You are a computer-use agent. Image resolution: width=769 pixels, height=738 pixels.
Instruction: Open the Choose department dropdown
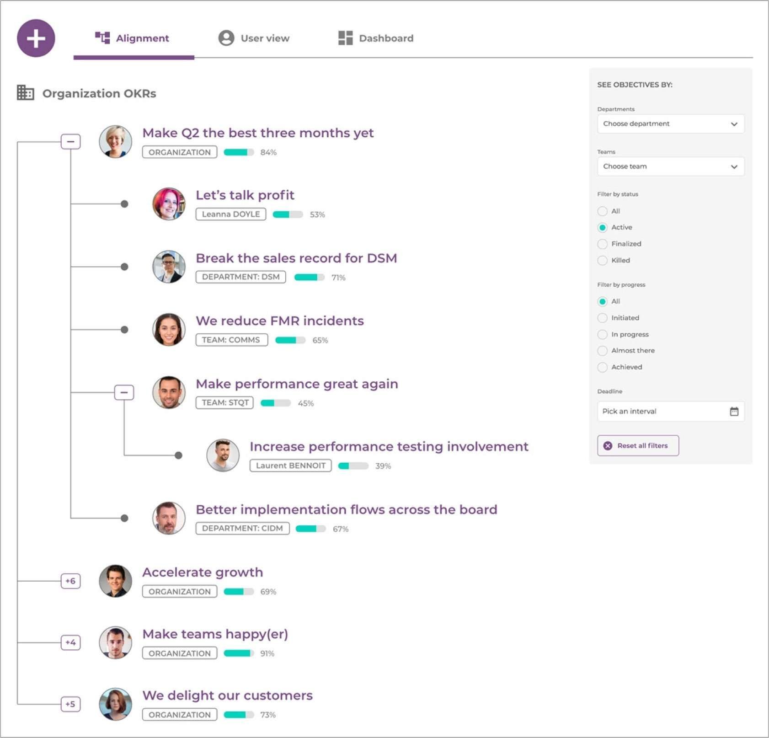pos(670,124)
